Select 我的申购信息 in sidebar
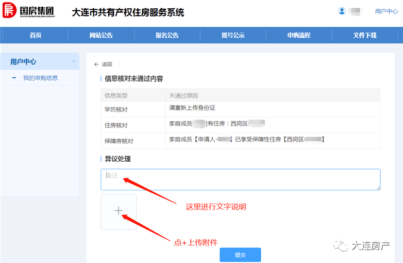The height and width of the screenshot is (263, 403). pos(40,78)
